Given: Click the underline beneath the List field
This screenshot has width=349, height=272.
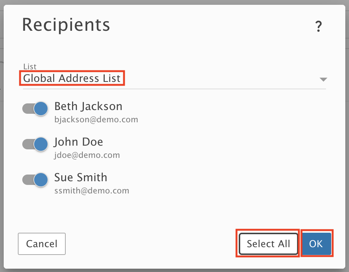Looking at the screenshot, I should coord(174,89).
